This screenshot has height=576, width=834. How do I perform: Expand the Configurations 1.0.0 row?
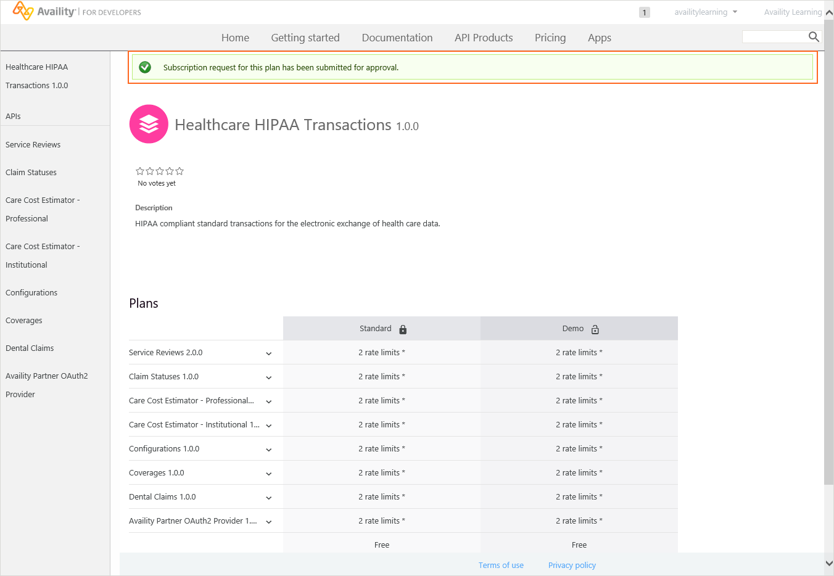(269, 450)
